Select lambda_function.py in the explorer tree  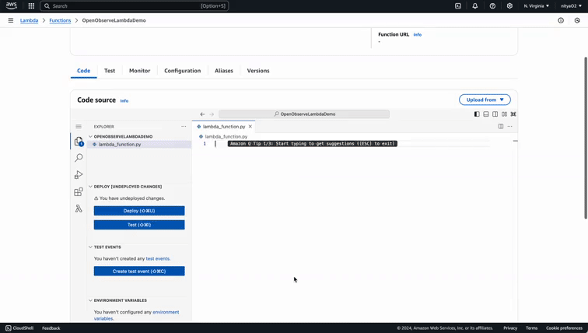(x=139, y=145)
